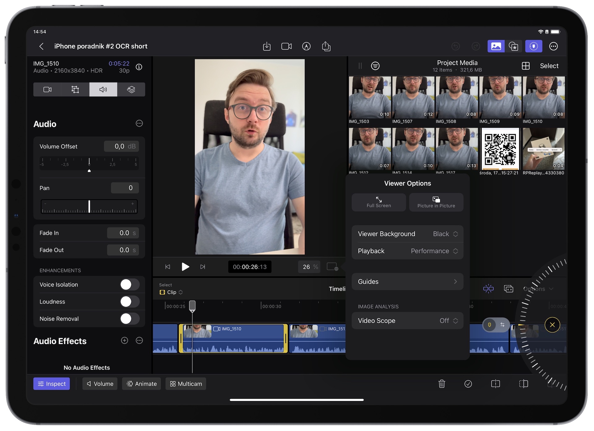Click the Pan slider control
Viewport: 594px width, 431px height.
click(x=89, y=206)
